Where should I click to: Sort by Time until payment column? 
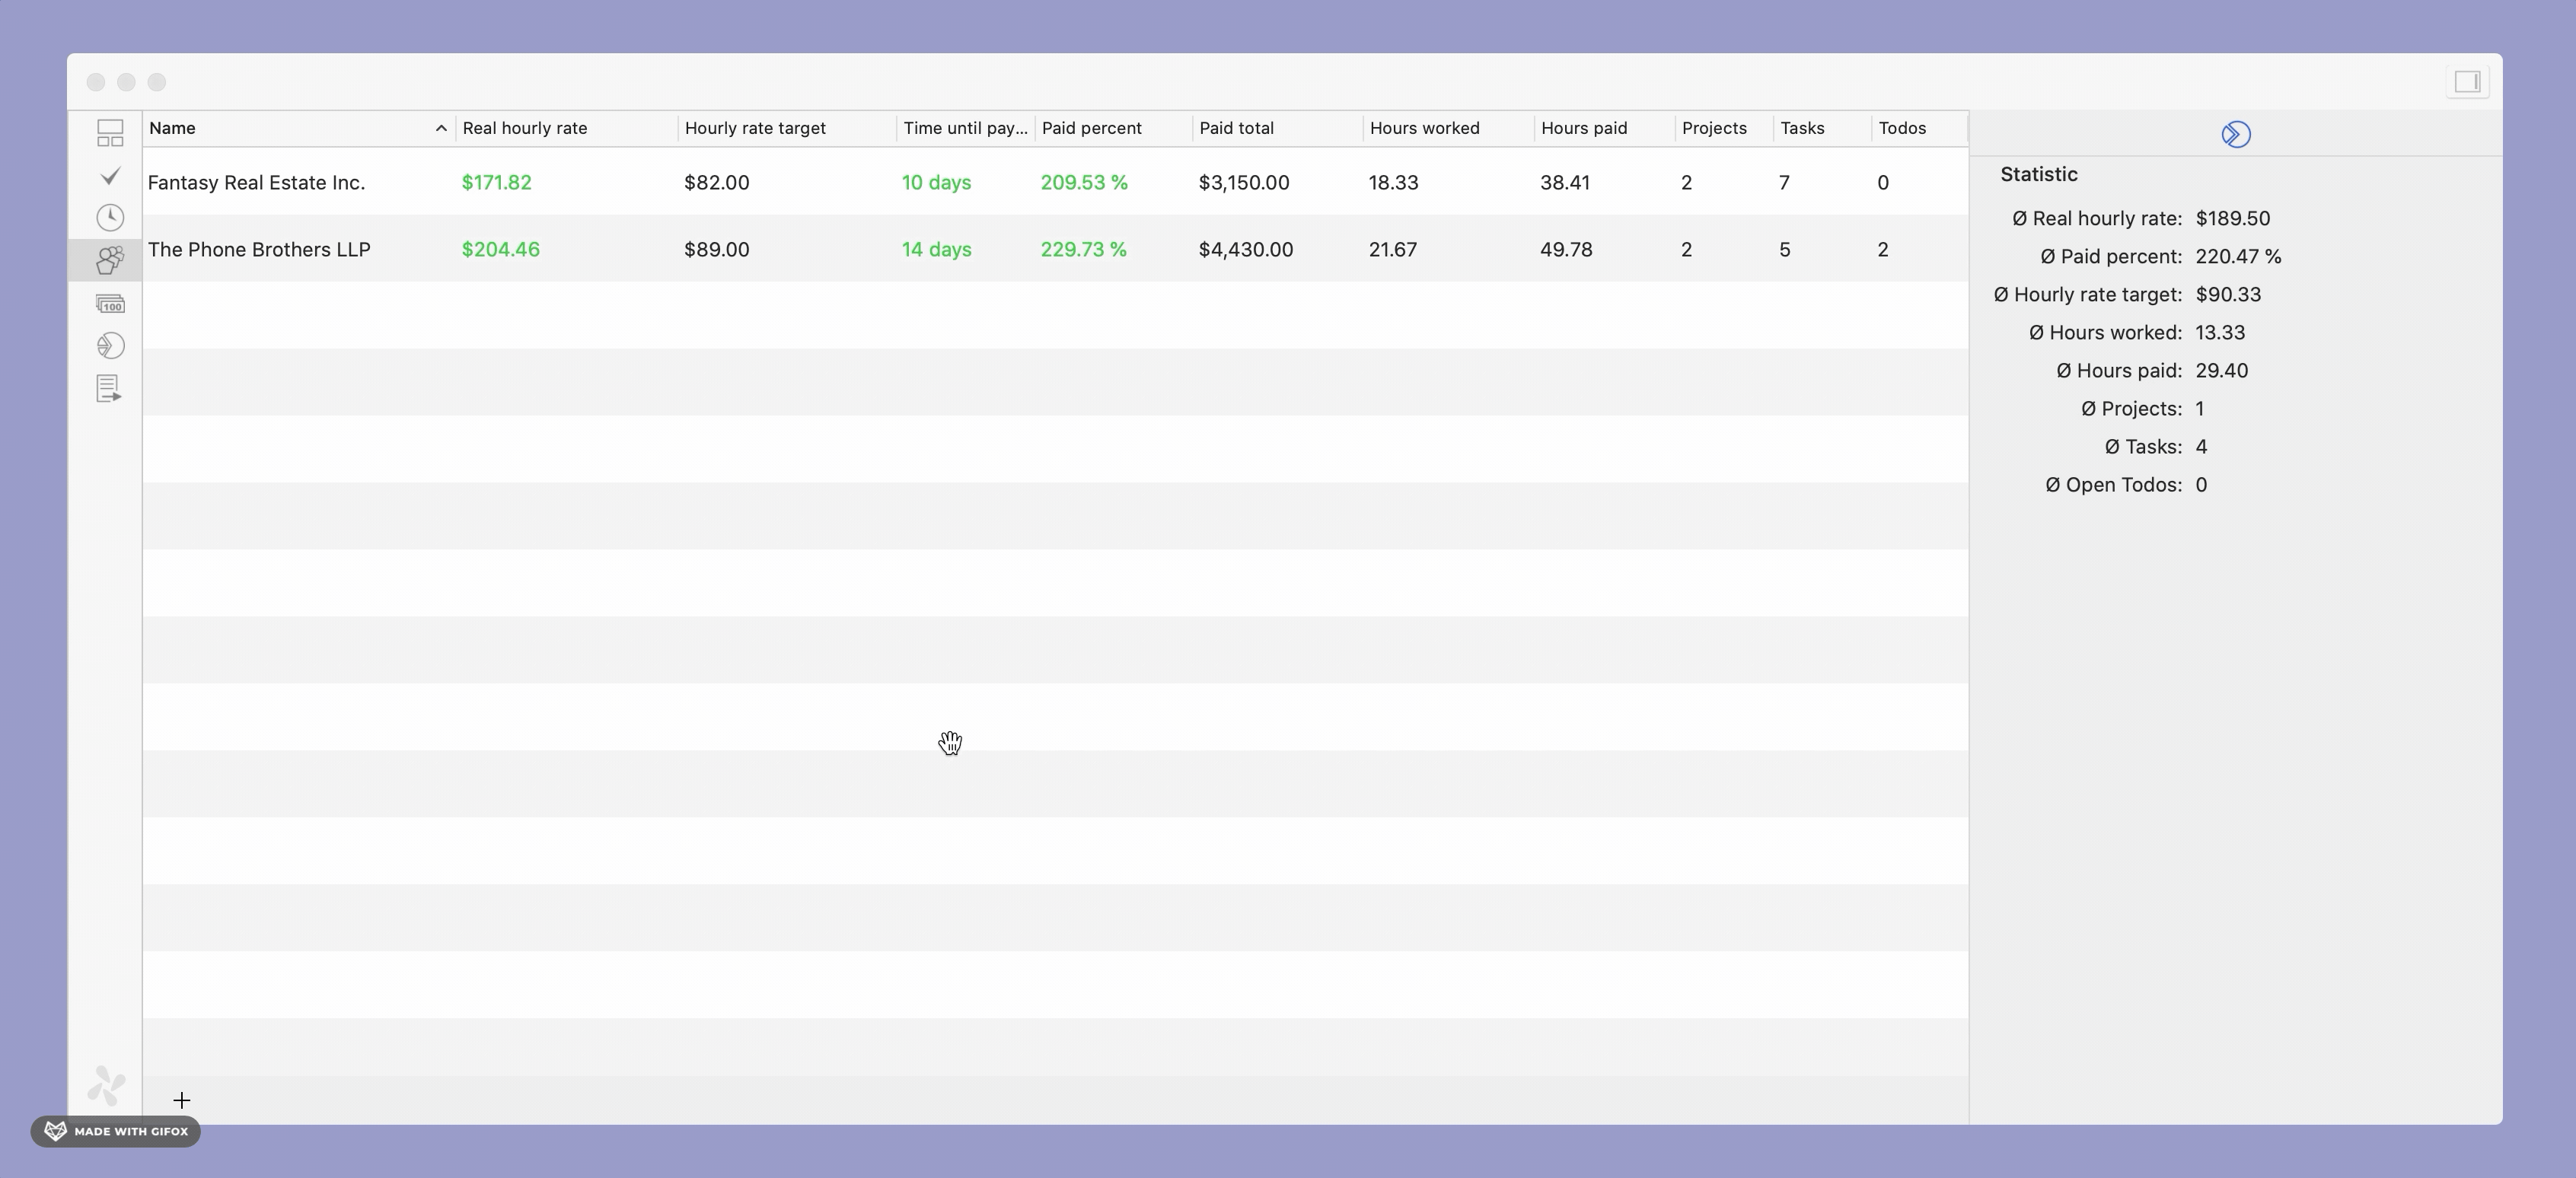click(x=964, y=128)
